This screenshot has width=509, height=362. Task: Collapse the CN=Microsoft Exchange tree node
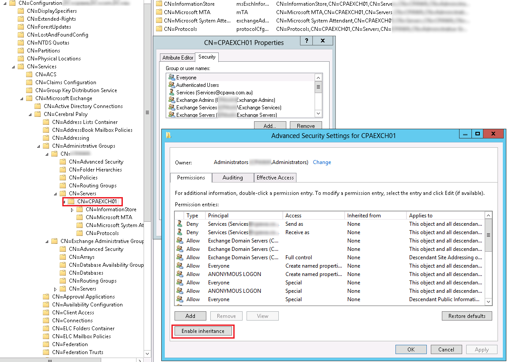22,98
